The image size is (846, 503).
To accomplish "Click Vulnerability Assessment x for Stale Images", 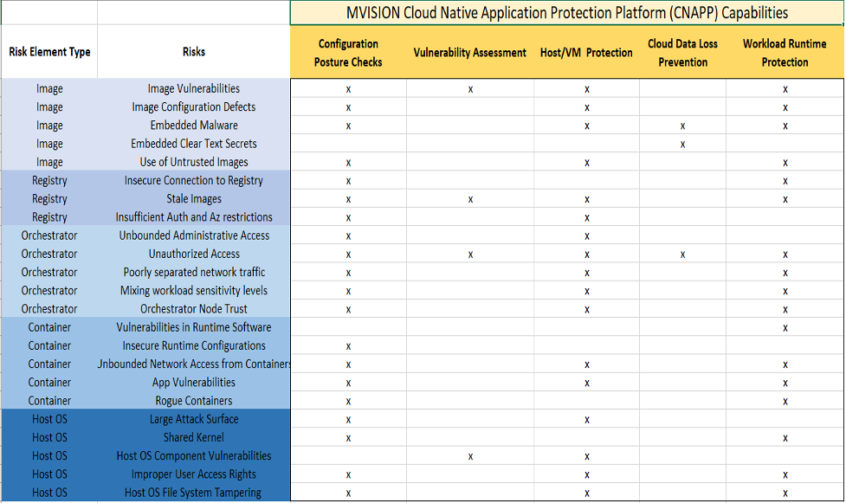I will (470, 199).
